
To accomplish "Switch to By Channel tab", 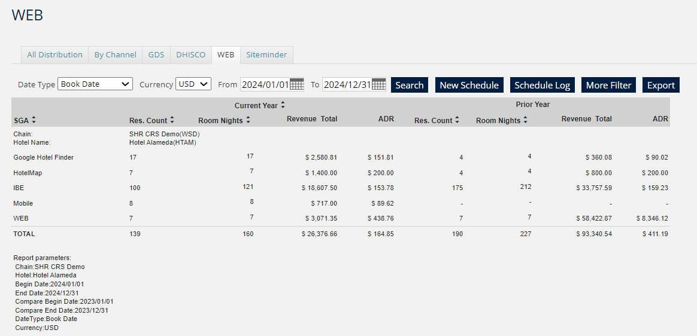I will coord(115,54).
